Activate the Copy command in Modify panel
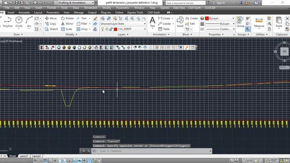The image size is (290, 163). (50, 24)
